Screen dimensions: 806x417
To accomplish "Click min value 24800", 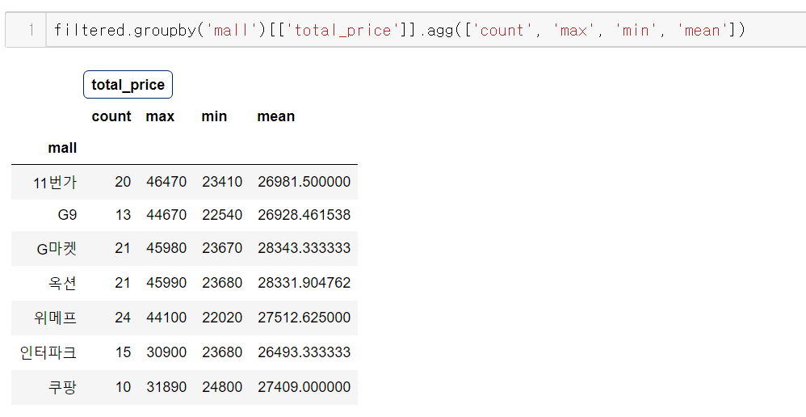I will pos(222,386).
